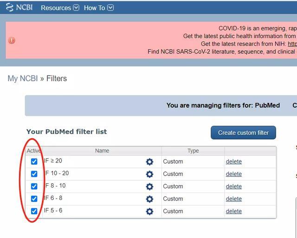
Task: Select the IF 6 - 8 filter name
Action: (53, 198)
